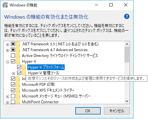Expand MultiPoint Connector node
The height and width of the screenshot is (119, 148).
7,102
